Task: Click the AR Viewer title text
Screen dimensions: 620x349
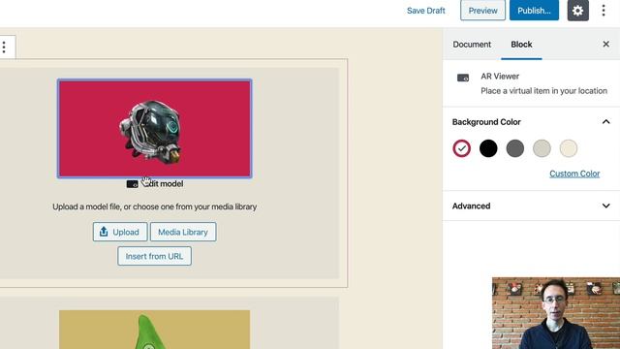Action: point(500,77)
